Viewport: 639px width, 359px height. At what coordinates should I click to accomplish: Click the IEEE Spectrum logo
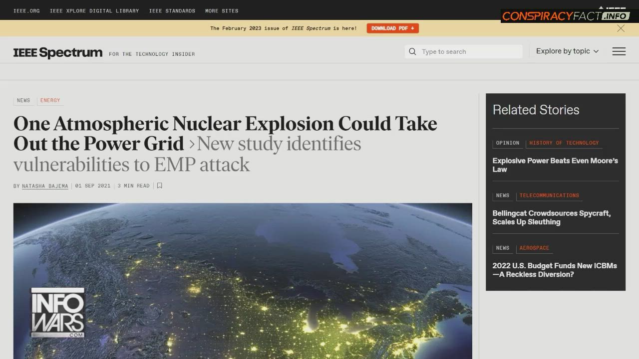[x=58, y=53]
